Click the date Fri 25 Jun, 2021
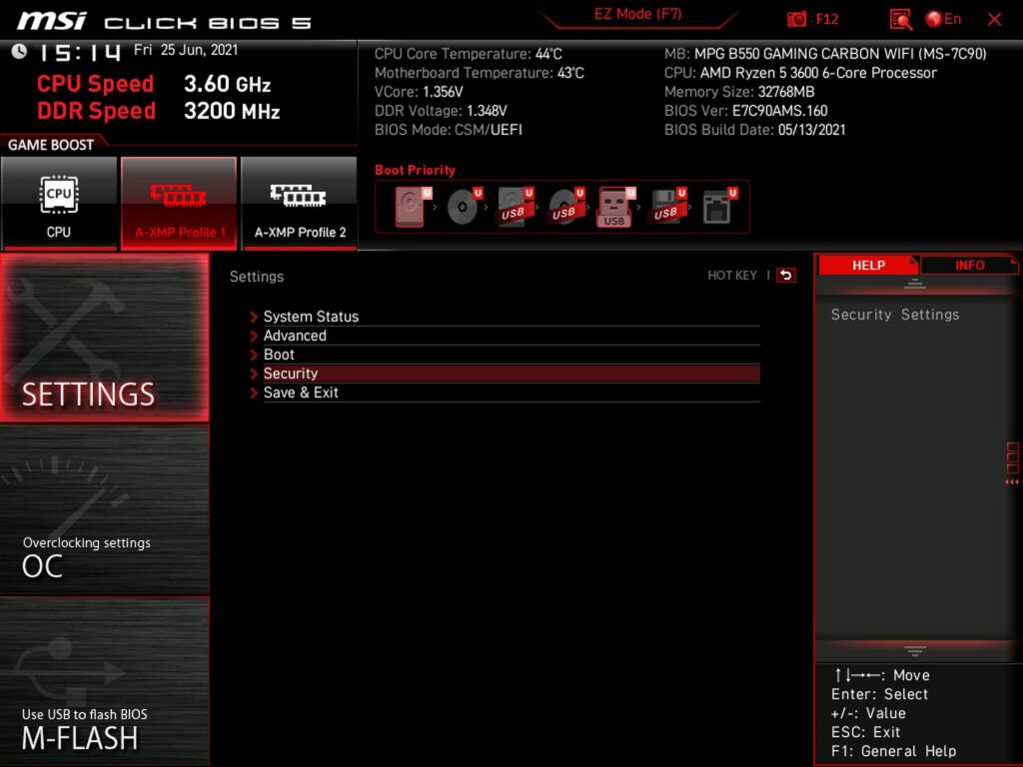 point(186,50)
